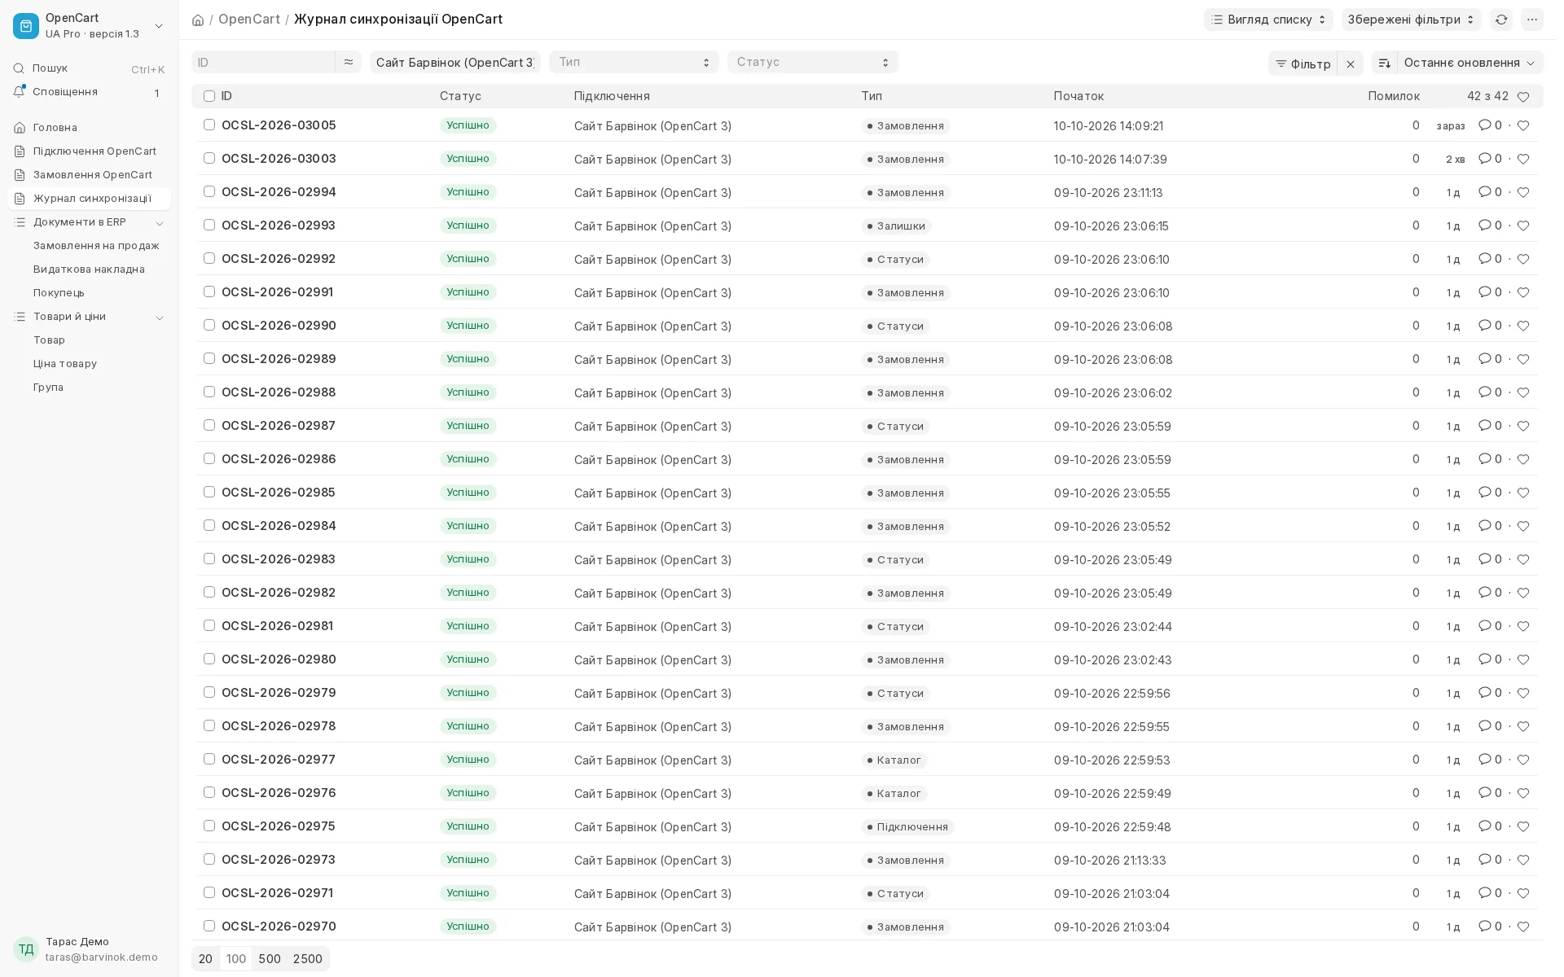
Task: Click the Сайт Барвінок connection filter field
Action: (x=455, y=62)
